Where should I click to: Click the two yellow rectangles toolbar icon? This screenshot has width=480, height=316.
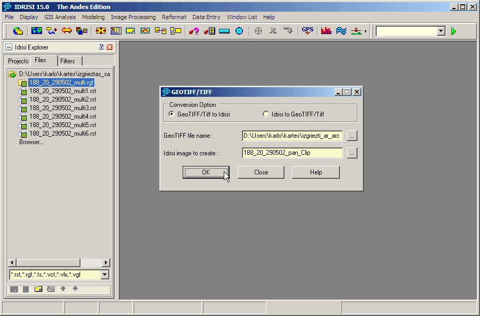coord(176,31)
